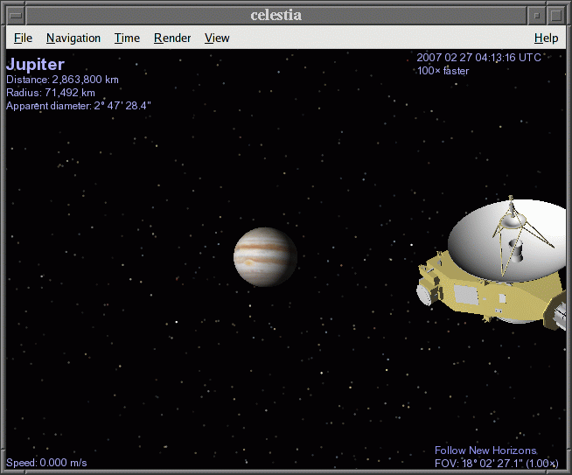Image resolution: width=572 pixels, height=475 pixels.
Task: Click the planet Jupiter in the viewport
Action: pos(265,256)
